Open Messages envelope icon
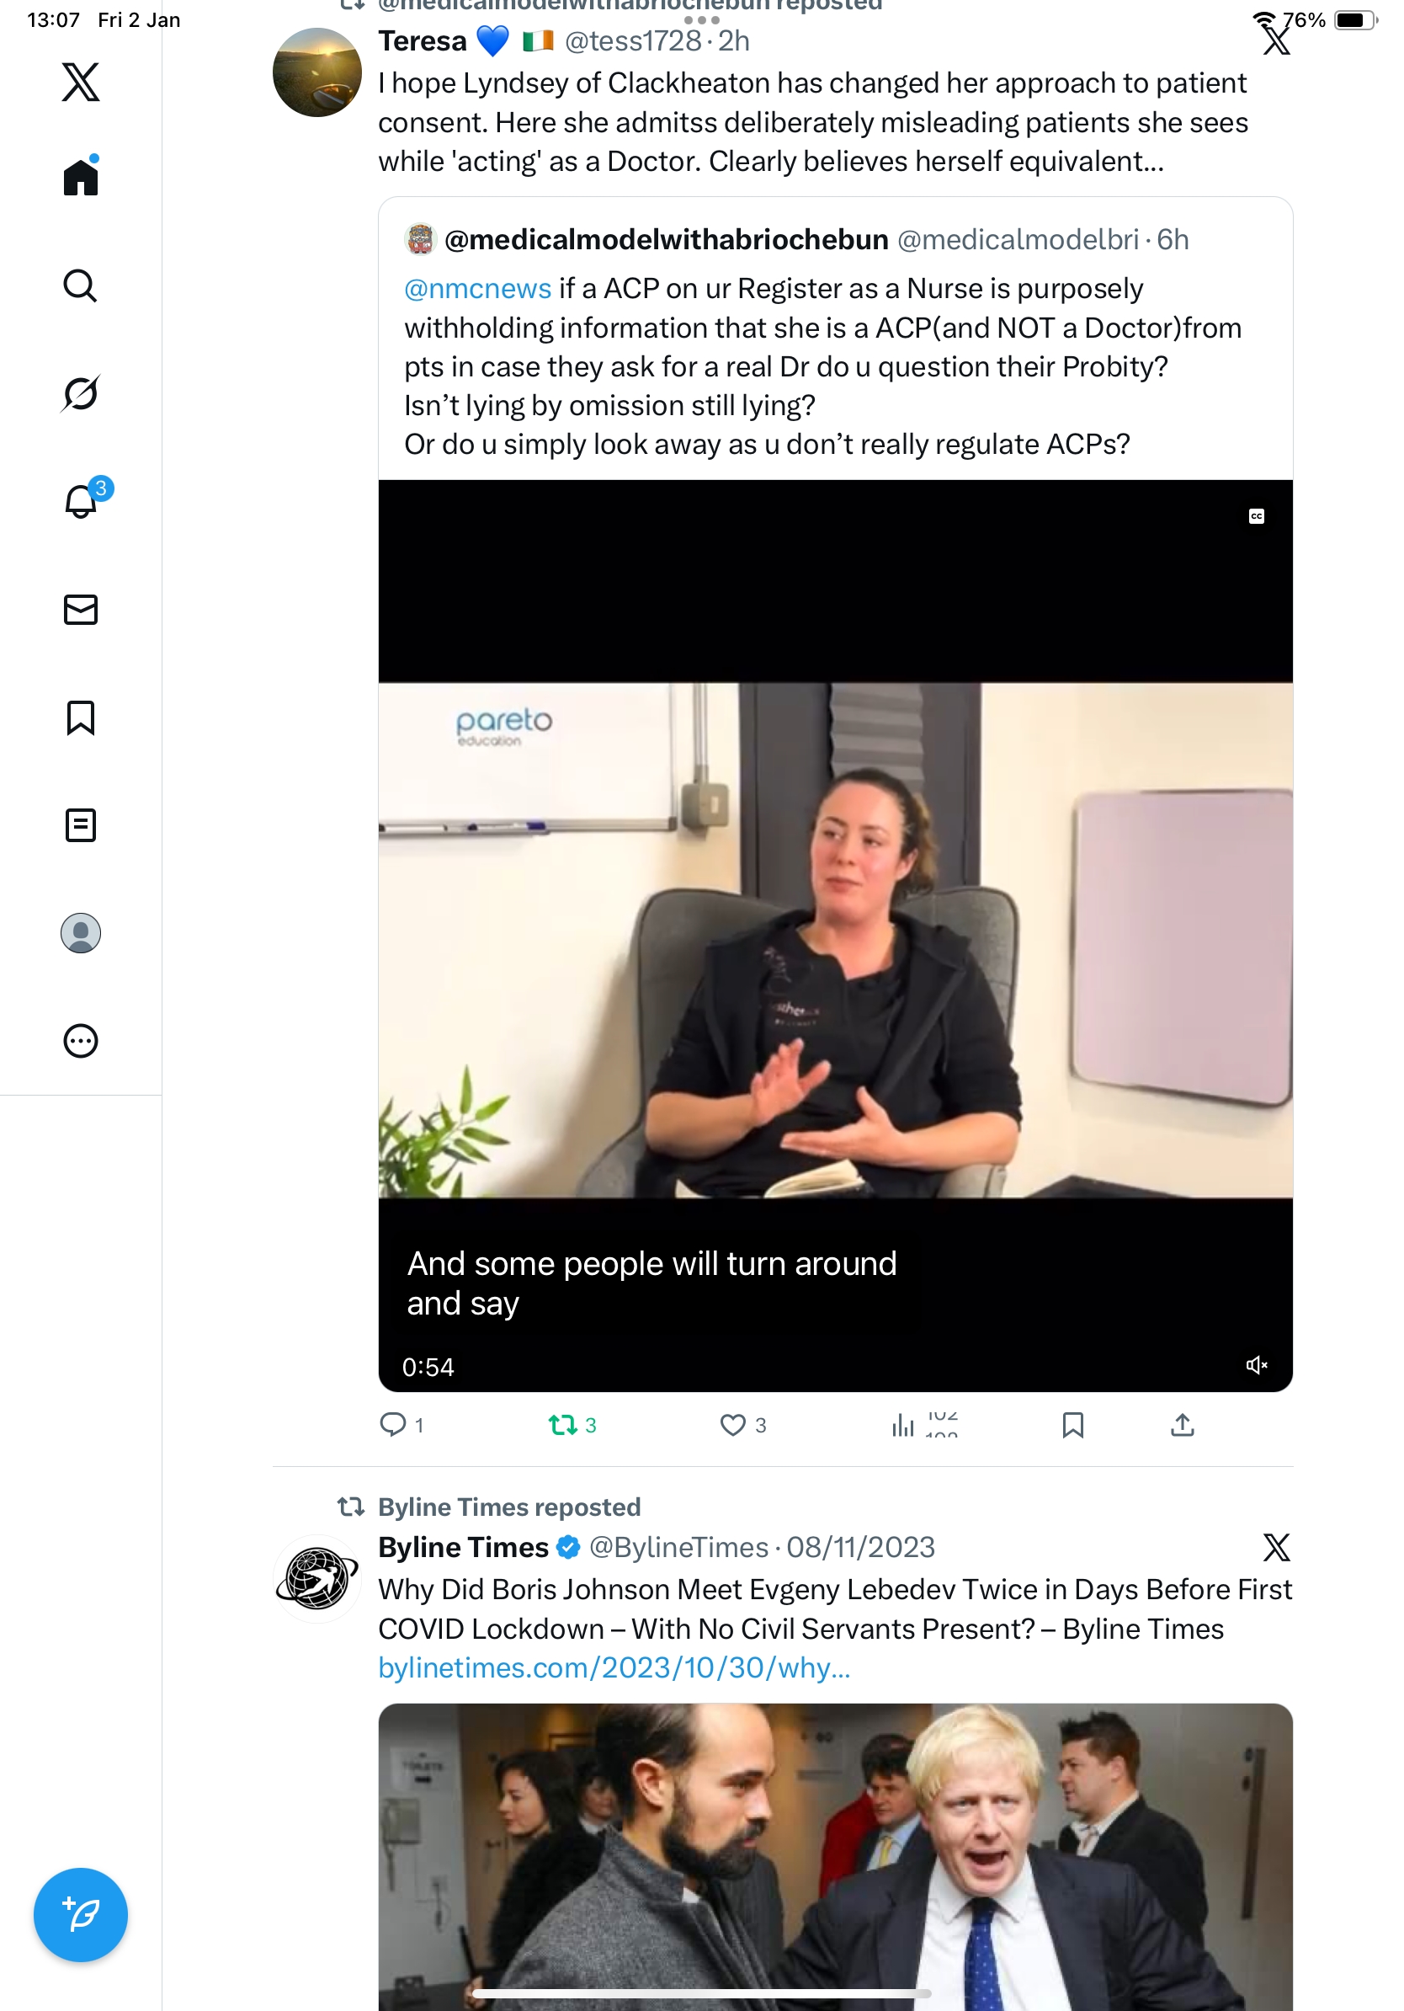The height and width of the screenshot is (2011, 1404). 81,610
